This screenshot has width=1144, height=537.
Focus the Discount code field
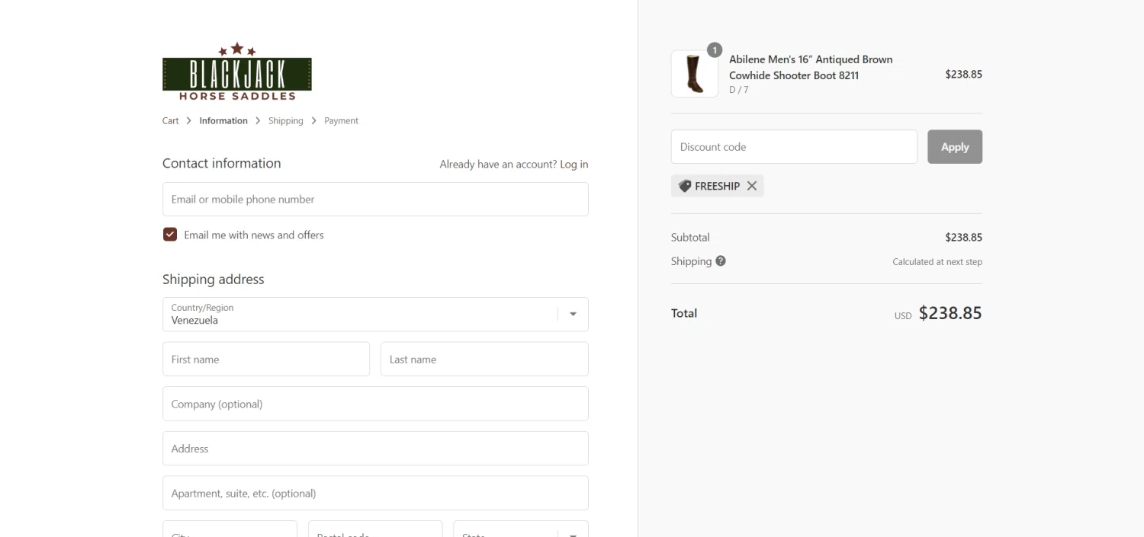[x=794, y=146]
